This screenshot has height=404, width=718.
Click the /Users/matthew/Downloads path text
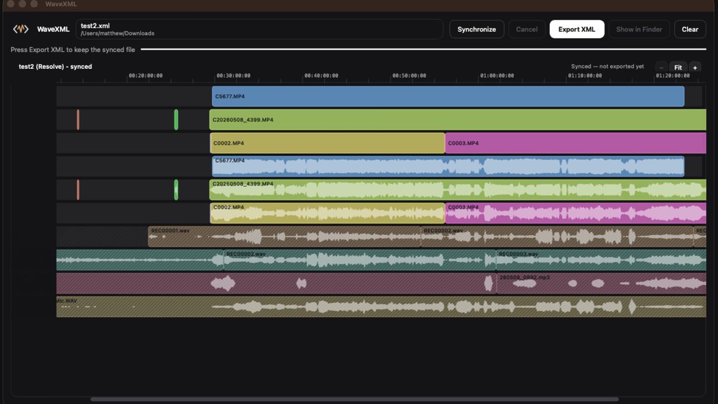point(117,34)
